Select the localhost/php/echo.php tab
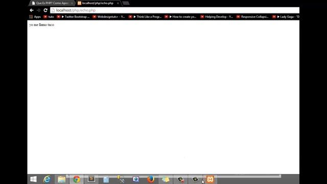This screenshot has width=327, height=184. click(98, 3)
